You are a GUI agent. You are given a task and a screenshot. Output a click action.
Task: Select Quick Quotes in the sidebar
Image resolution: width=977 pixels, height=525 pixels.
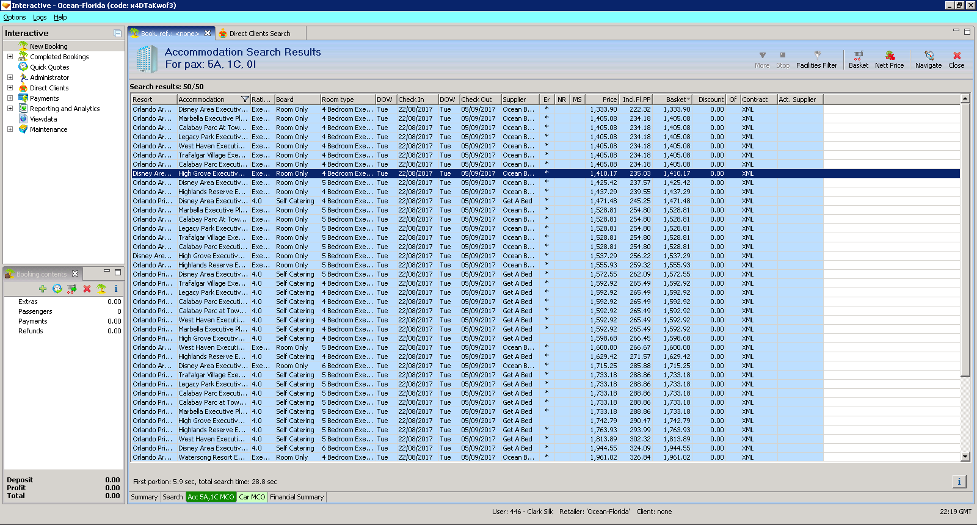click(x=49, y=67)
